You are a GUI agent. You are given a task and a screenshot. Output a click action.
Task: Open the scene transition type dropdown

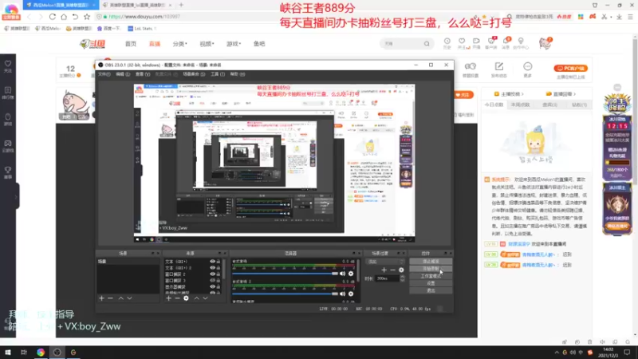385,262
